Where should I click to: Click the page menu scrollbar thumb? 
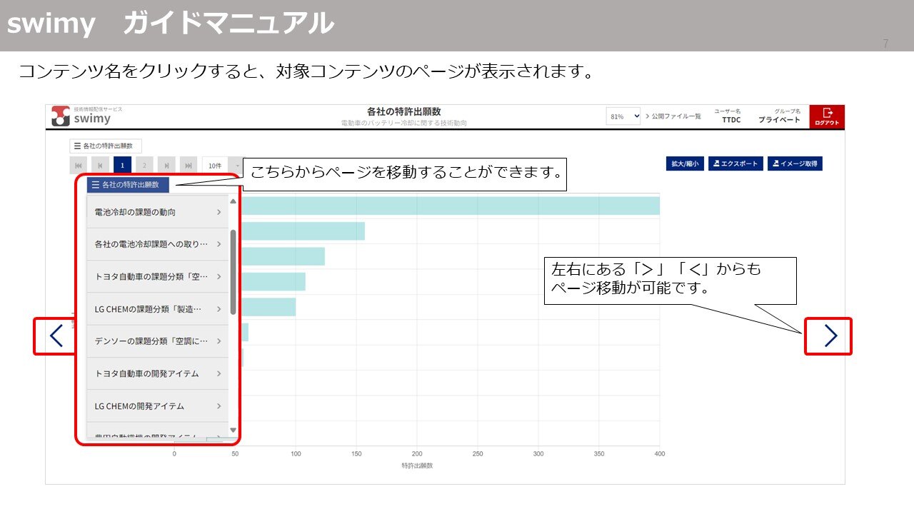[x=233, y=272]
